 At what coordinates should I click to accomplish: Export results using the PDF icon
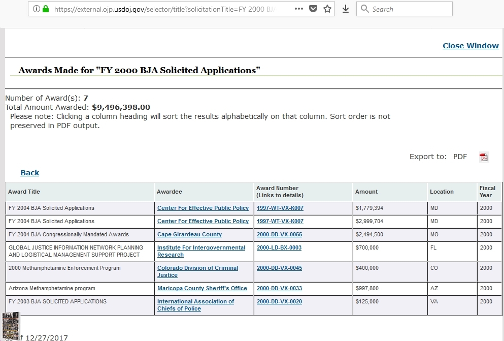(484, 157)
